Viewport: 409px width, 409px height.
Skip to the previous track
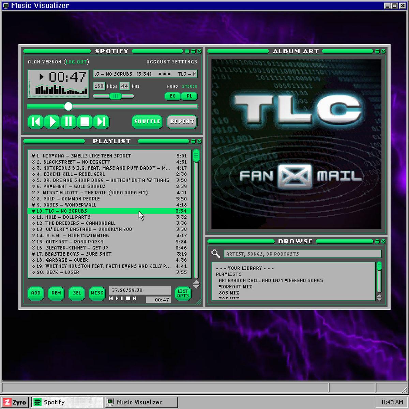(x=36, y=122)
